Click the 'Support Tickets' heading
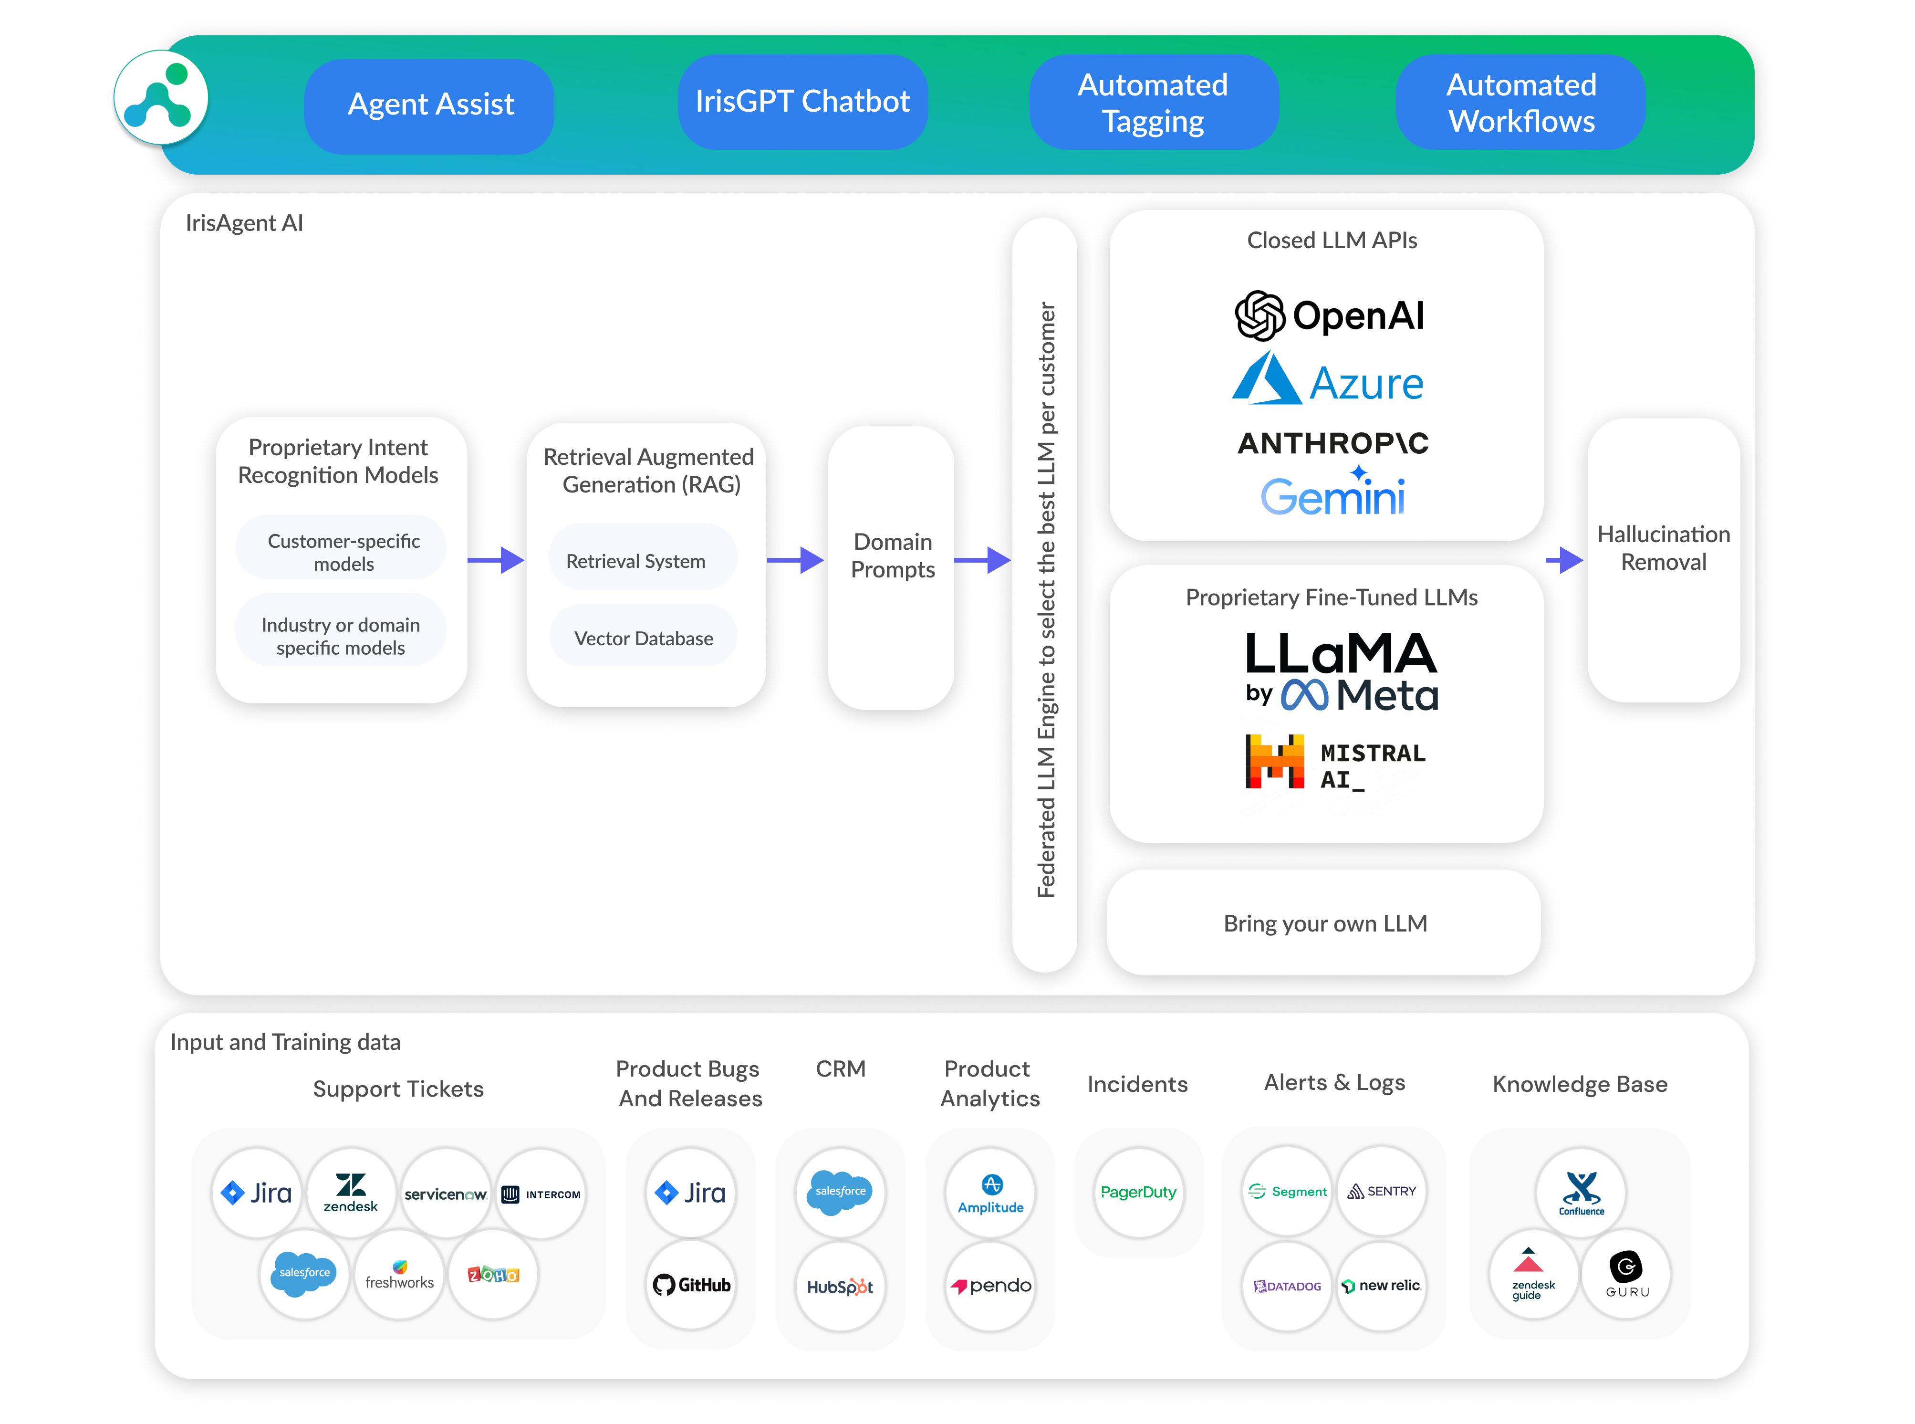Screen dimensions: 1915x1424 (x=398, y=1089)
